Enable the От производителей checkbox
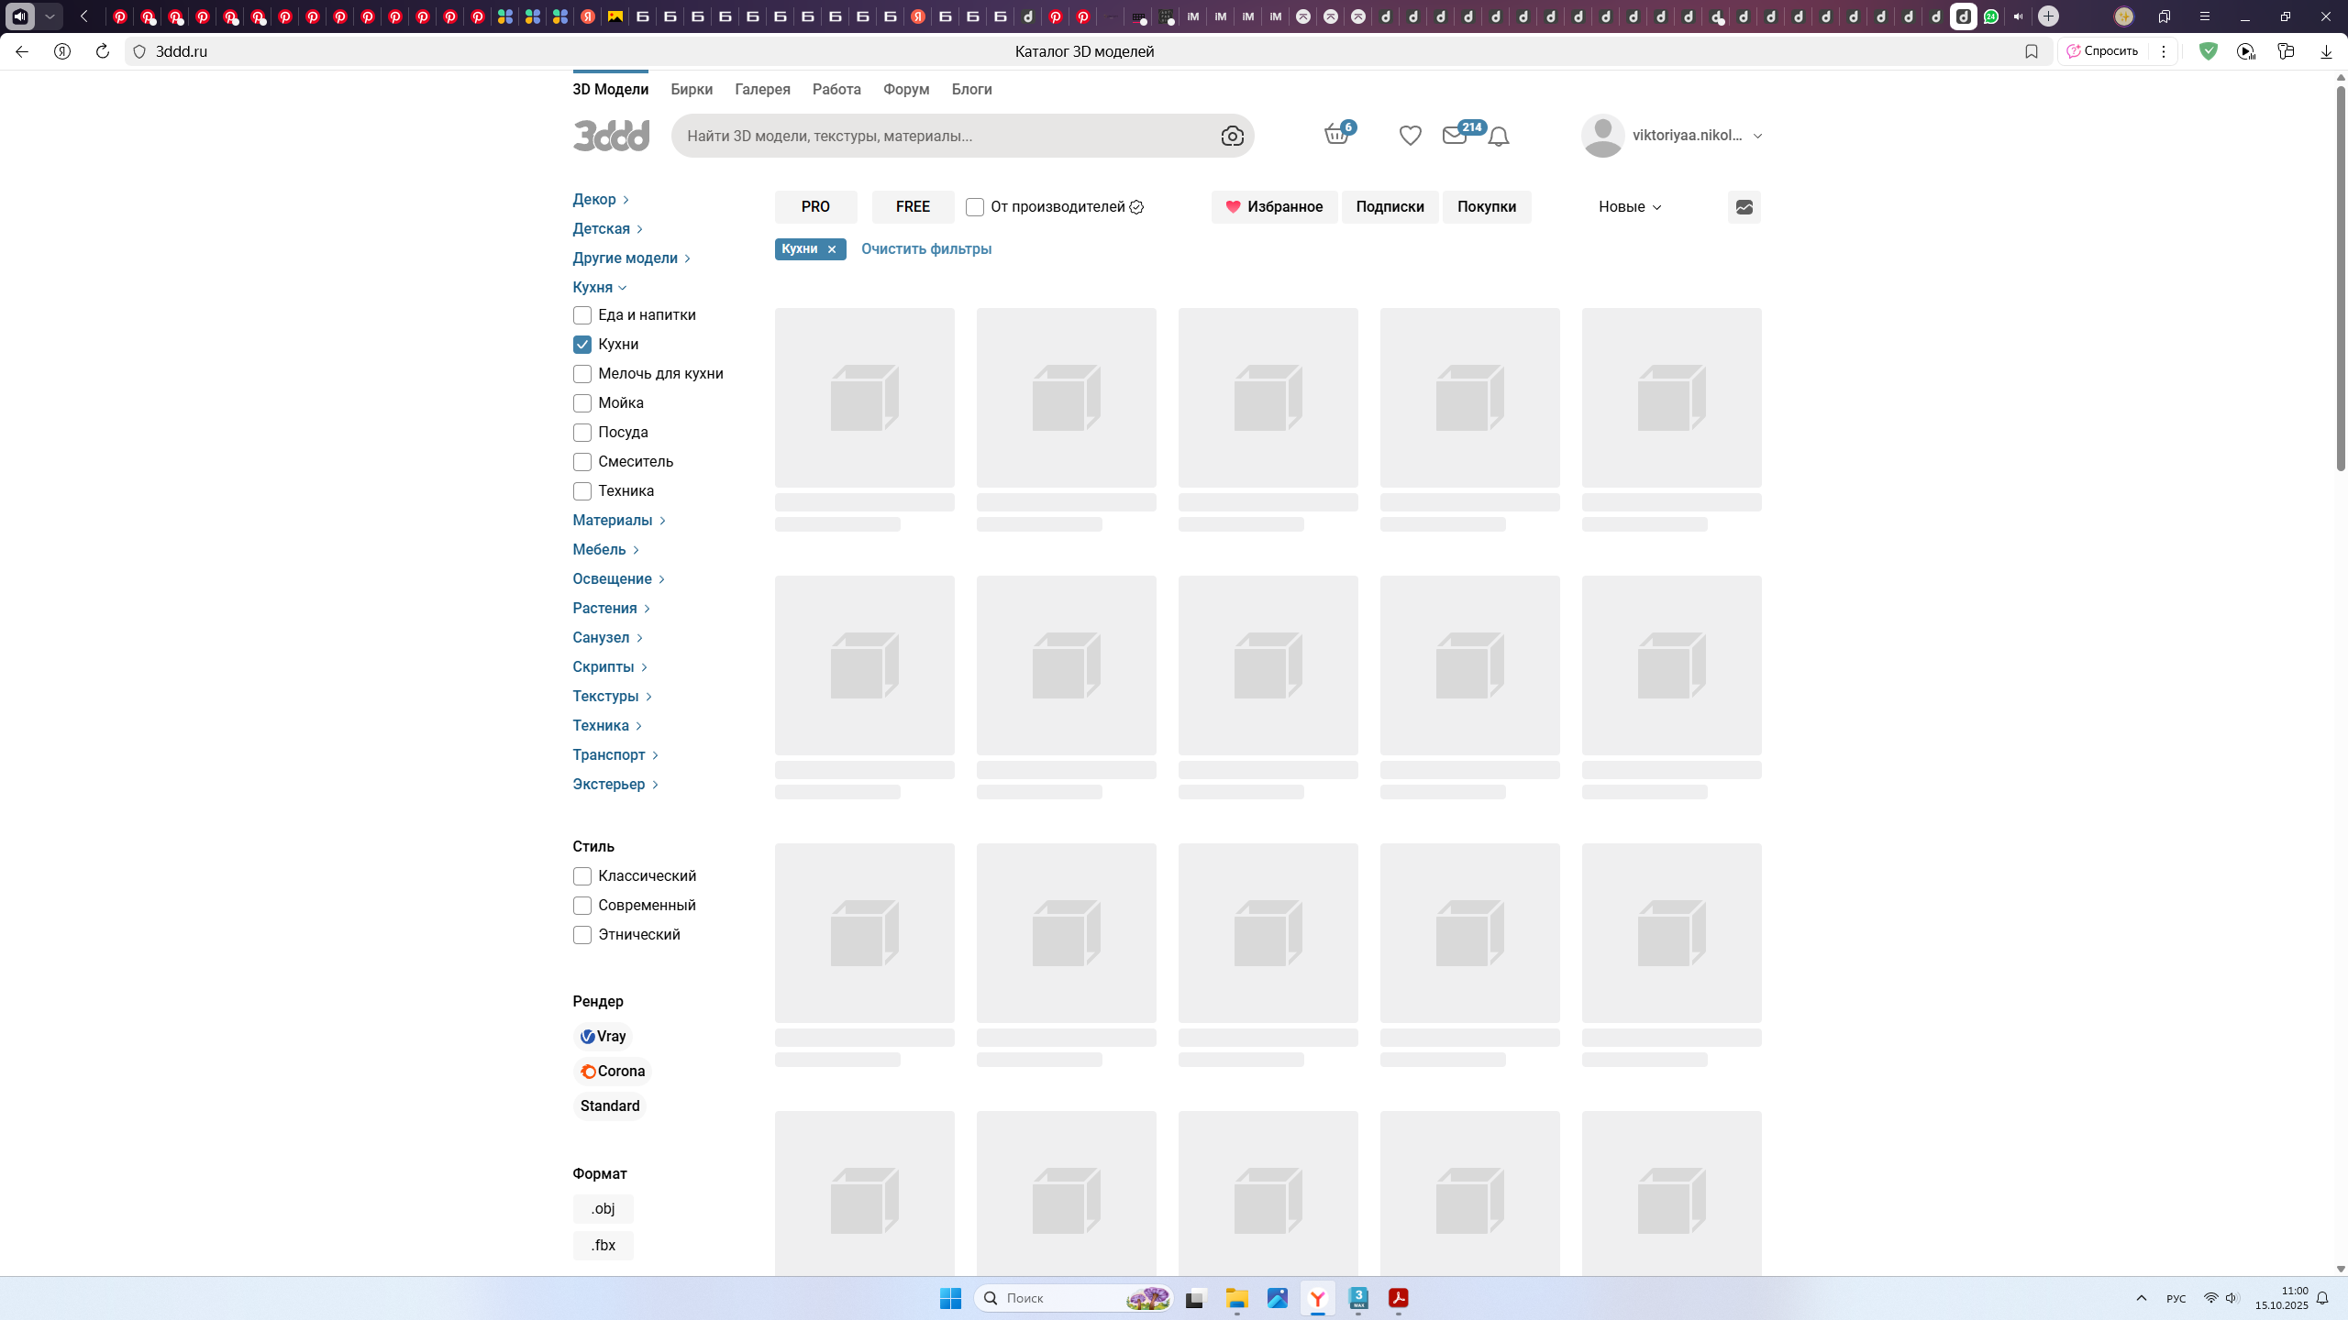Screen dimensions: 2348x1320 (x=974, y=207)
